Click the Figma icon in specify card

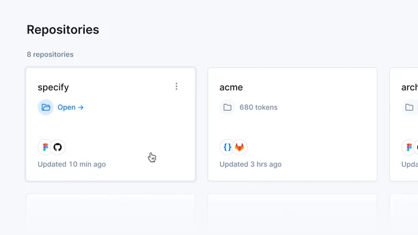(45, 147)
